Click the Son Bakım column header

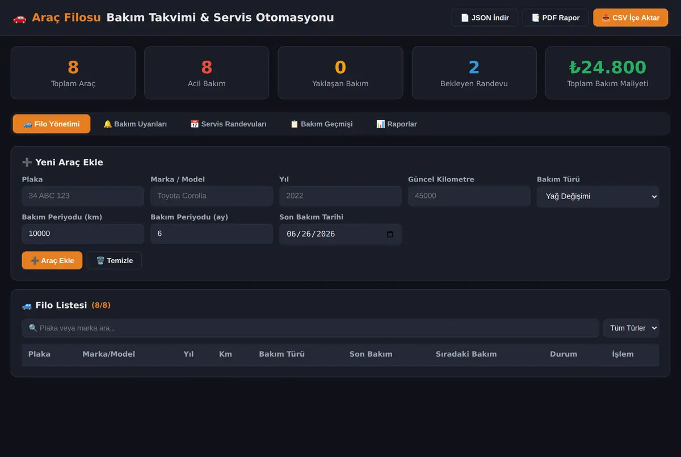(x=371, y=354)
